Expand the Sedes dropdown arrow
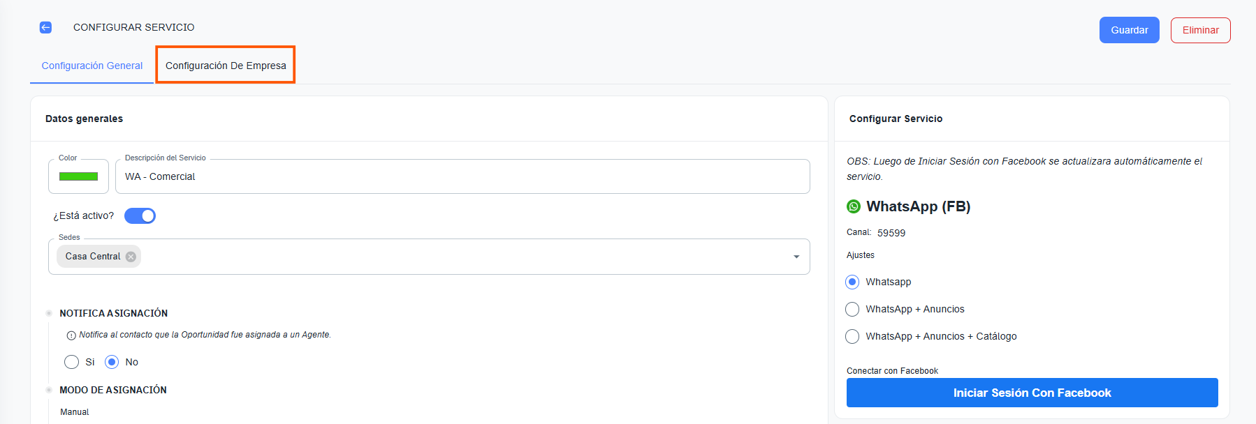1256x424 pixels. click(796, 257)
